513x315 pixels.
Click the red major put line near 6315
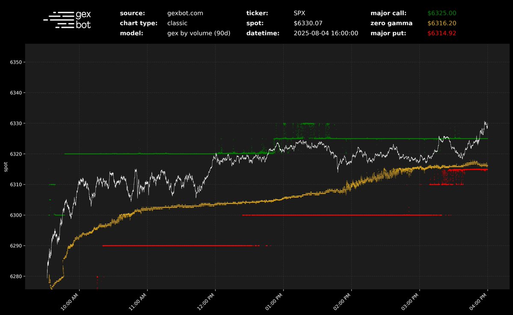click(468, 170)
